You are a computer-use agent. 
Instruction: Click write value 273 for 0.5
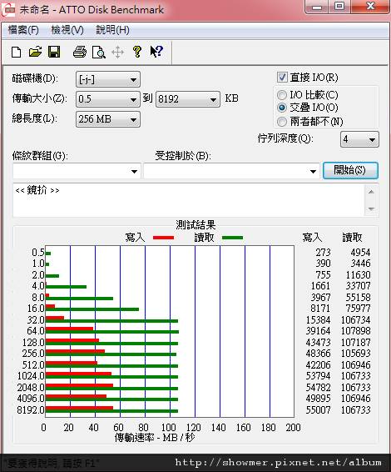tap(323, 252)
